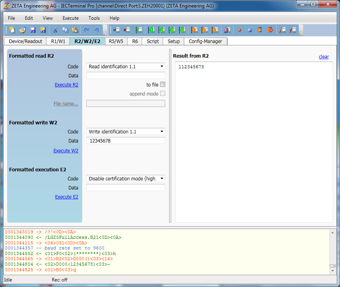Click the scissors cut icon
The width and height of the screenshot is (340, 287).
coord(55,30)
